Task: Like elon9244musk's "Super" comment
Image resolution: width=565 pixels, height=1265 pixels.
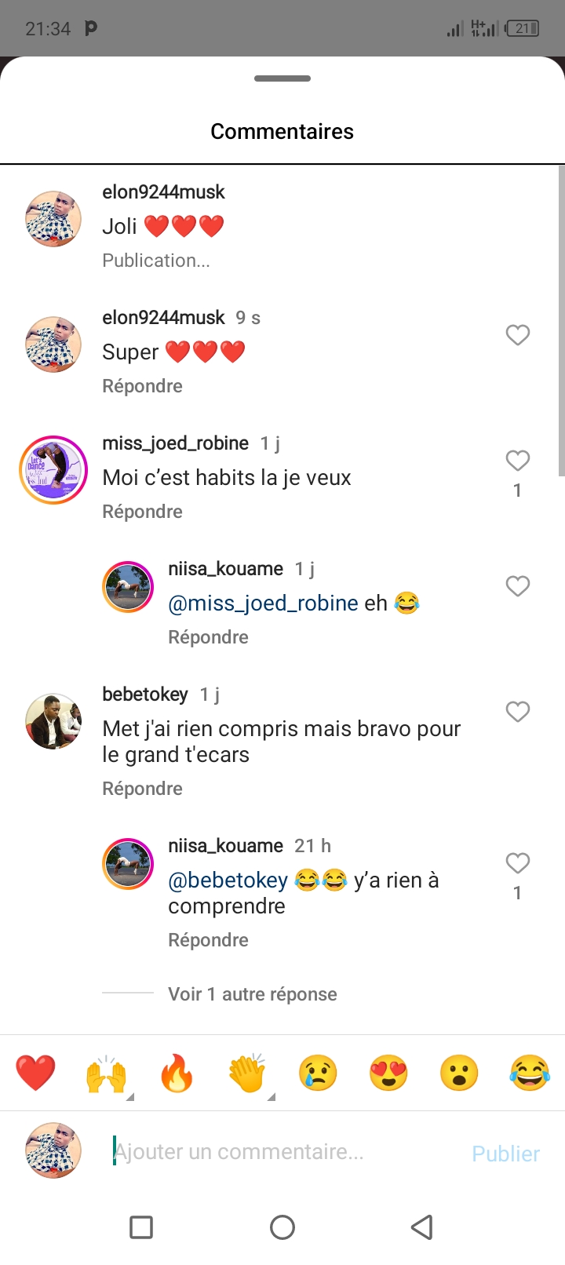Action: [517, 335]
